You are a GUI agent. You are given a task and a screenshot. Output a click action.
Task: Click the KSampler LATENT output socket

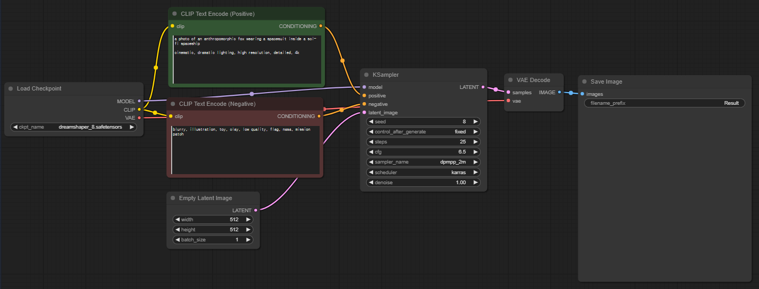(x=483, y=87)
